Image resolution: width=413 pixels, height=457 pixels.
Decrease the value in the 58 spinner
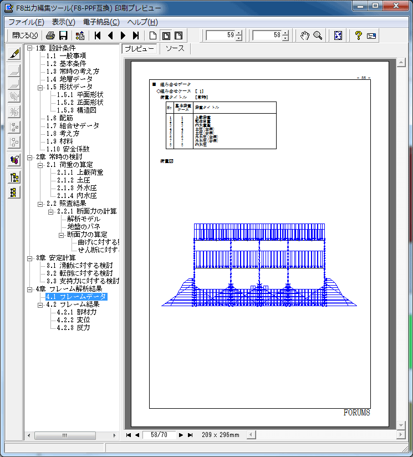click(285, 38)
